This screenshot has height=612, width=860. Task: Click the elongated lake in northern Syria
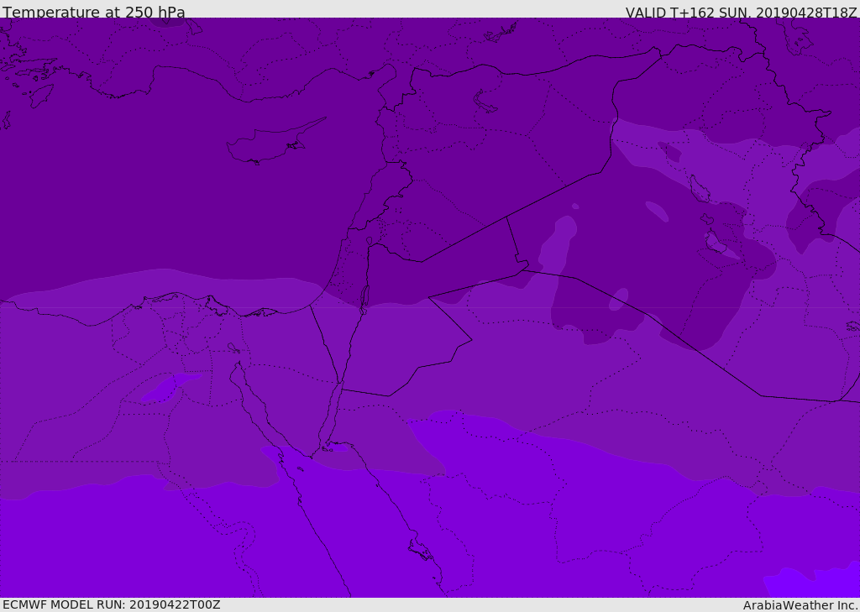pos(485,102)
